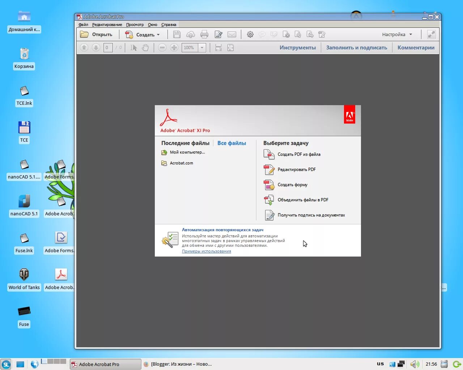Click the full-screen expand arrows icon
Image resolution: width=463 pixels, height=370 pixels.
pos(431,35)
